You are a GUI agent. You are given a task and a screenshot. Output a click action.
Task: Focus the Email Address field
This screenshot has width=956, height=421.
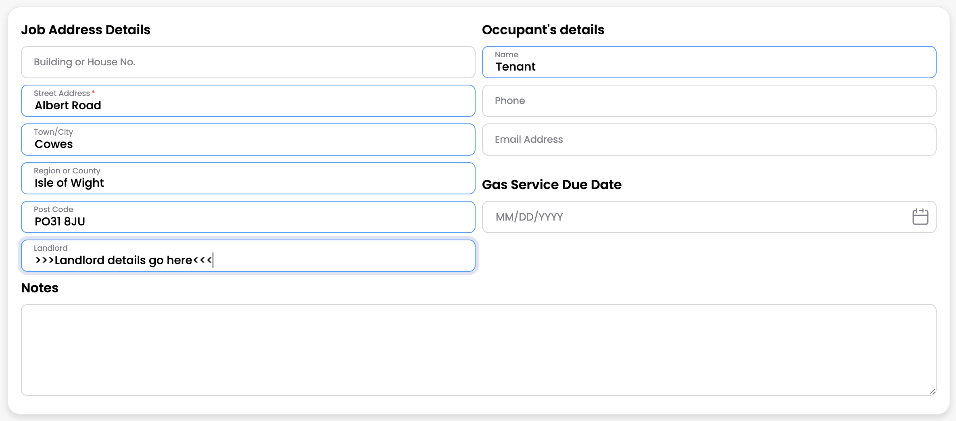click(709, 140)
